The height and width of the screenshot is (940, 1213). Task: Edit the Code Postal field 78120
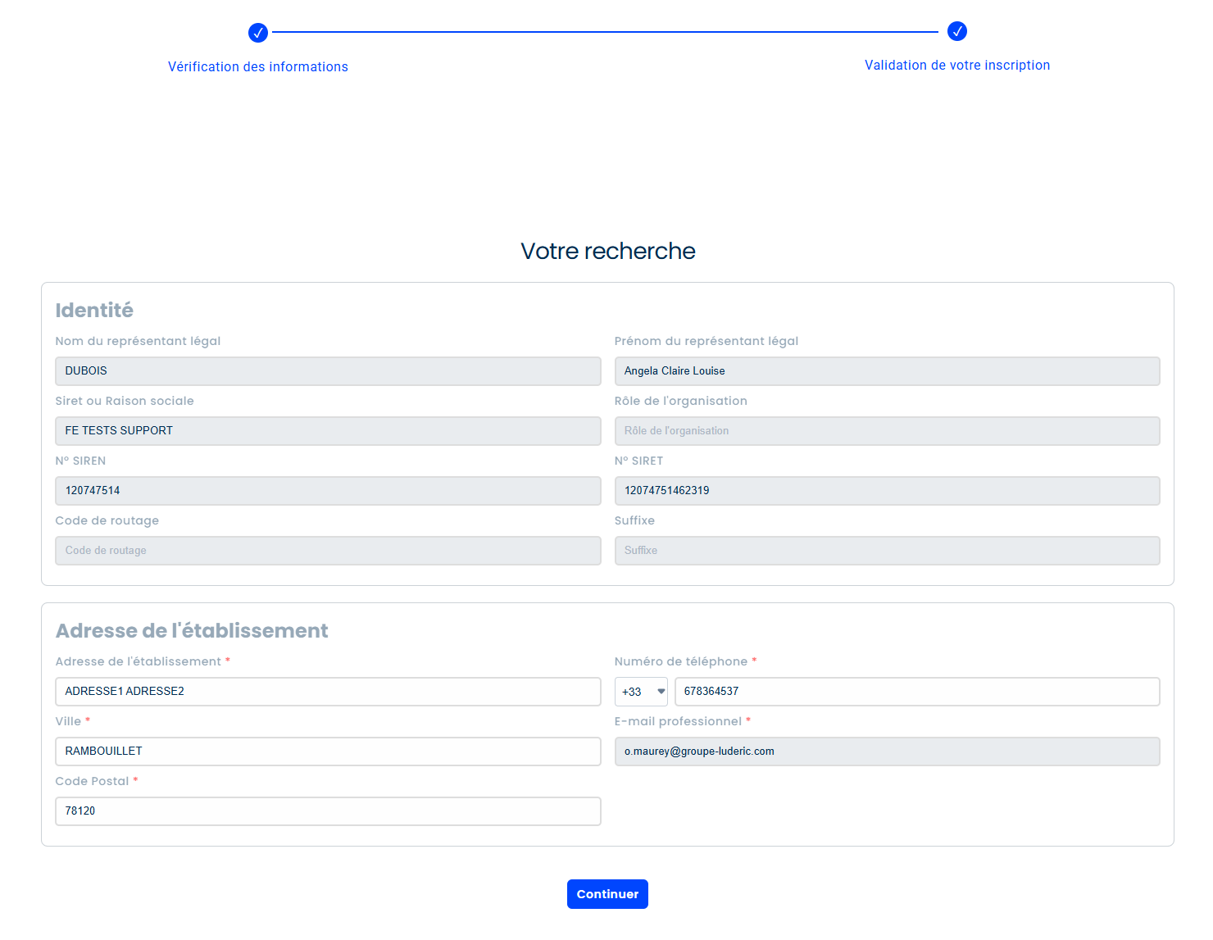(328, 811)
